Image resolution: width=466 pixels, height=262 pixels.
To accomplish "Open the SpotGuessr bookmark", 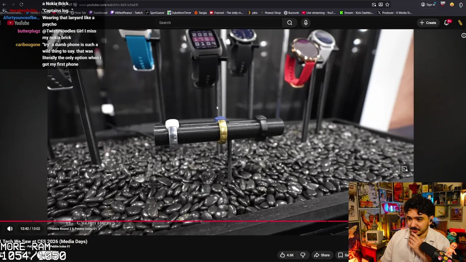I will point(155,13).
